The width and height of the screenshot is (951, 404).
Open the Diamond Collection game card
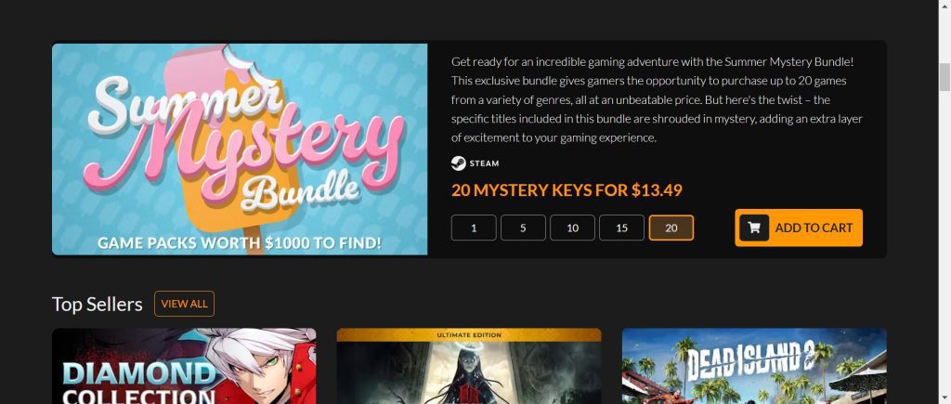(184, 367)
